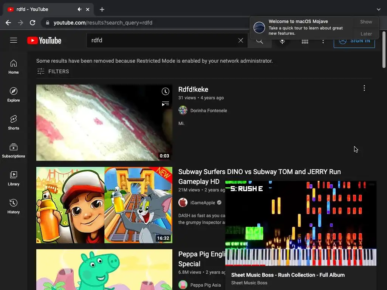This screenshot has width=387, height=290.
Task: Reload the page with the refresh icon
Action: pos(33,23)
